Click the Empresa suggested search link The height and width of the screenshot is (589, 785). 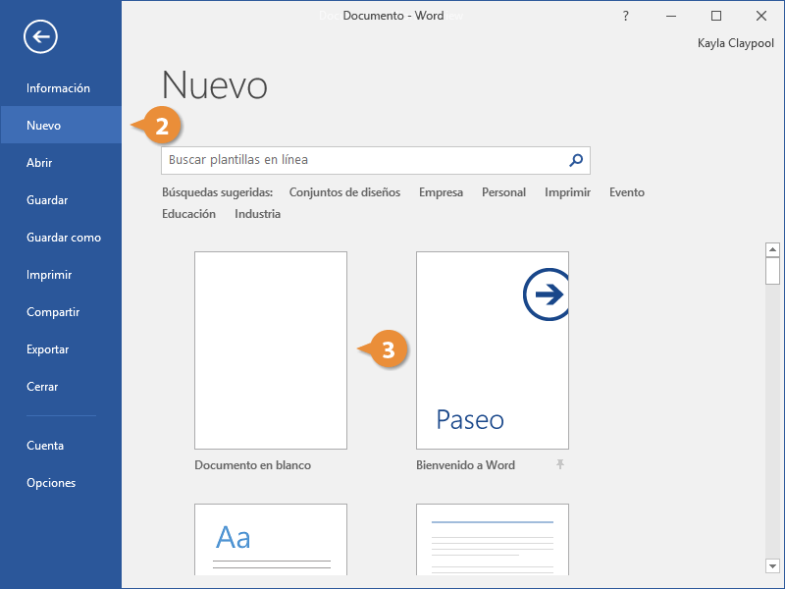tap(441, 192)
